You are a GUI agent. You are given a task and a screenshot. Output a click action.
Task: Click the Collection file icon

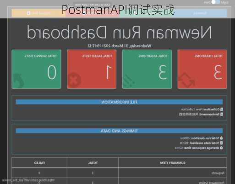coord(222,109)
